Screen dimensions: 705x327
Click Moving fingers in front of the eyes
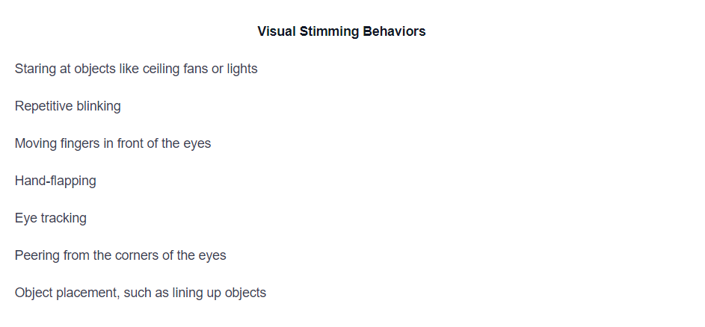[112, 143]
